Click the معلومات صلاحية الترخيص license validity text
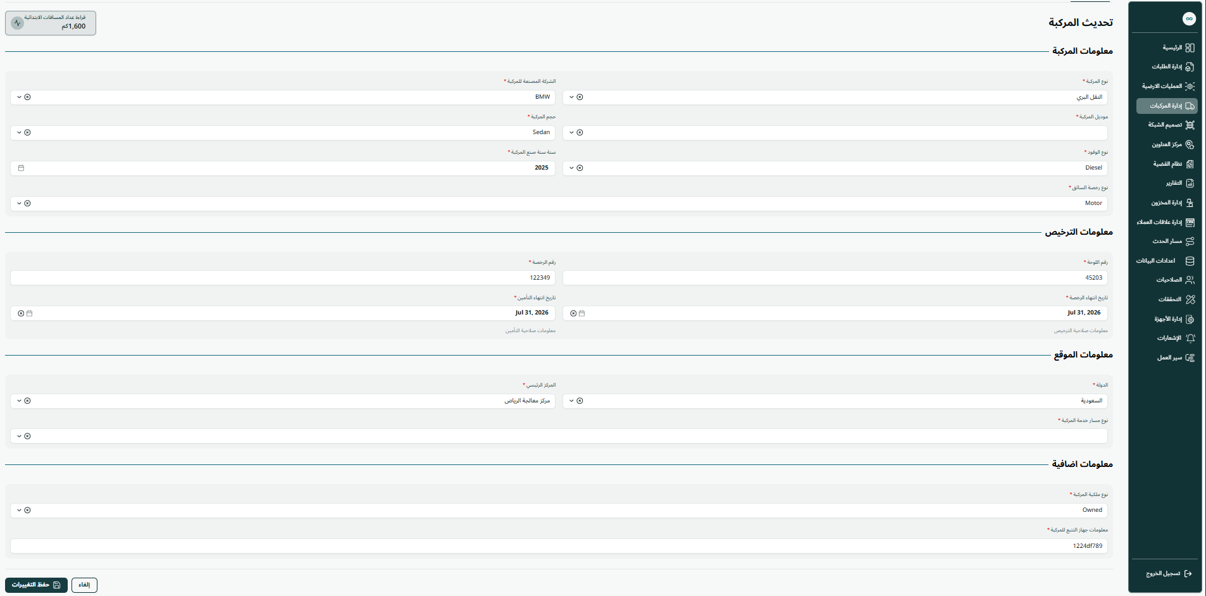Screen dimensions: 1206x596 tap(1081, 330)
